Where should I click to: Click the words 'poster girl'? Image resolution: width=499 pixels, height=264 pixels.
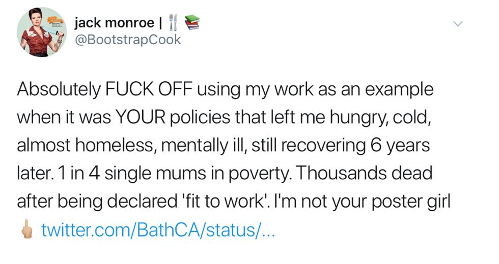402,202
